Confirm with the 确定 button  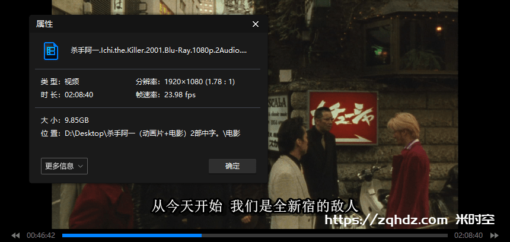tap(232, 166)
